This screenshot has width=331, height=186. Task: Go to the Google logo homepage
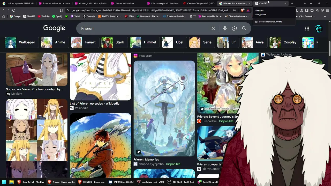pyautogui.click(x=54, y=28)
